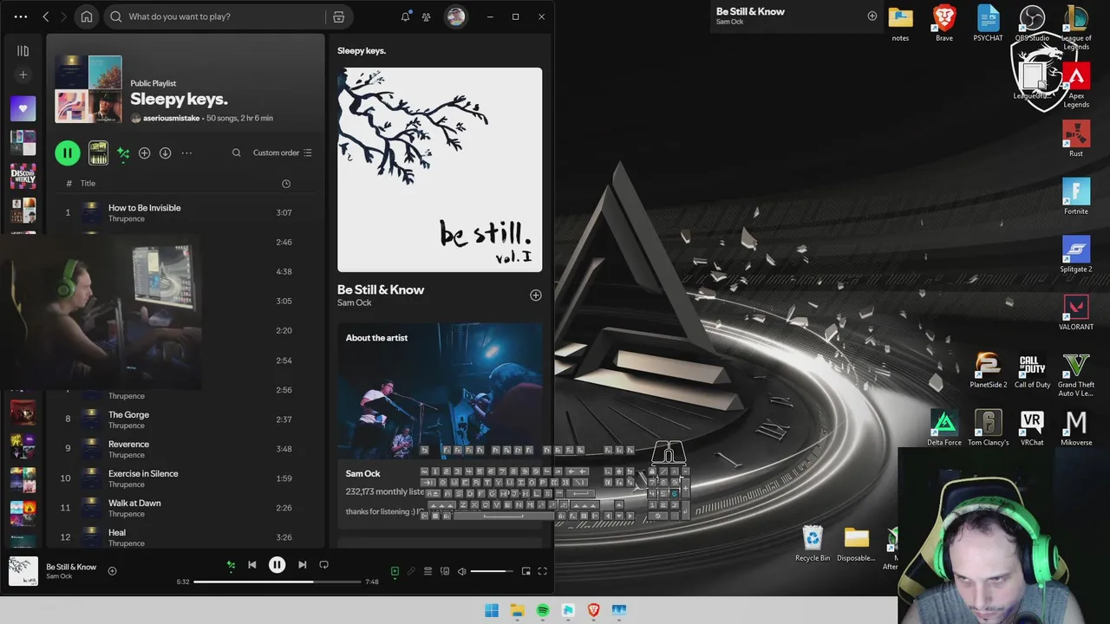Open the be still. vol. I album art
The width and height of the screenshot is (1110, 624).
click(440, 170)
